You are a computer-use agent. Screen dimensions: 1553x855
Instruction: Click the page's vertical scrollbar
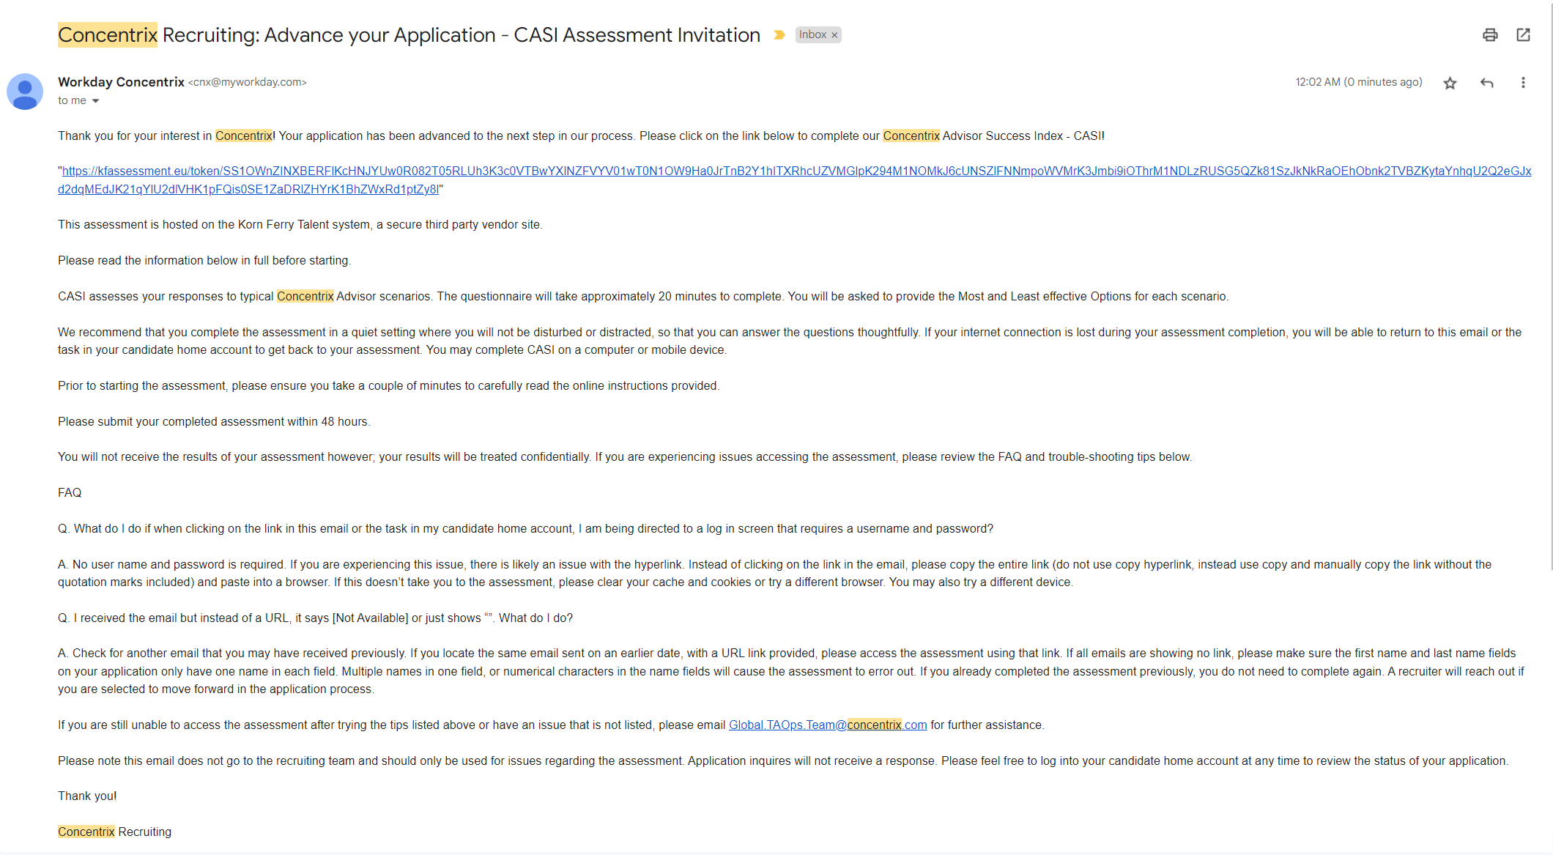point(1551,286)
